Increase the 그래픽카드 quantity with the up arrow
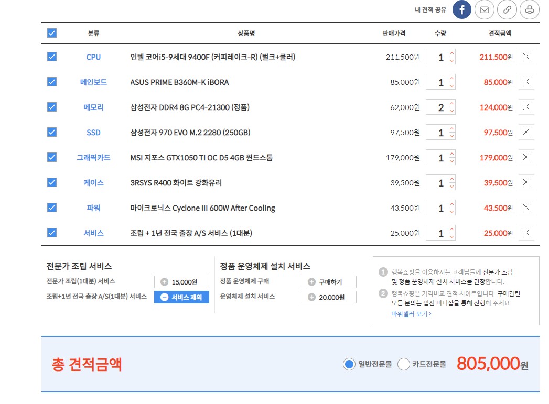This screenshot has height=404, width=549. 452,154
